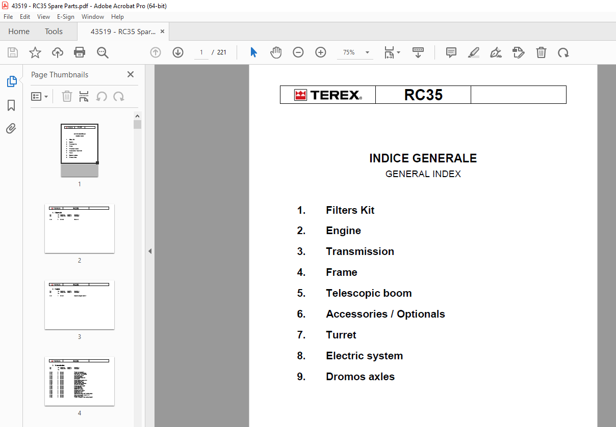Select page 2 thumbnail
Viewport: 616px width, 427px height.
click(x=80, y=229)
